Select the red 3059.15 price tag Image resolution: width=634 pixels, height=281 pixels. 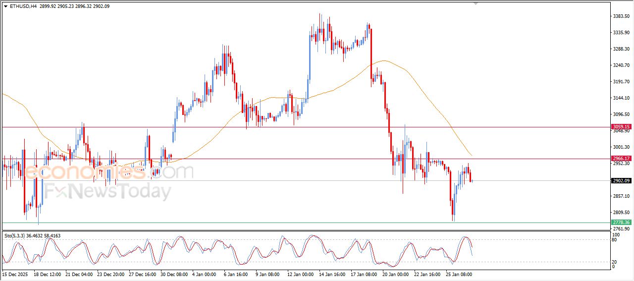coord(621,127)
